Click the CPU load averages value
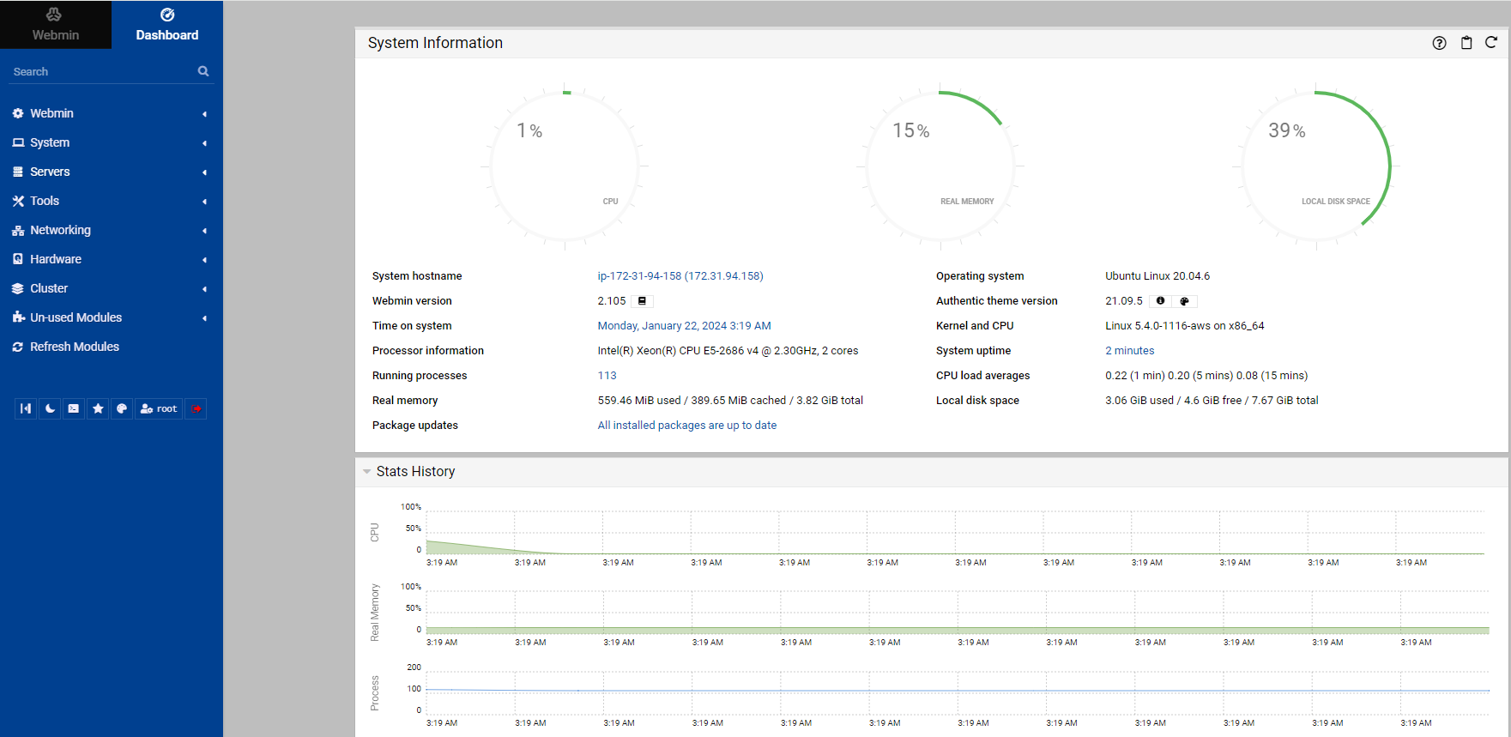Image resolution: width=1511 pixels, height=737 pixels. pos(1206,376)
